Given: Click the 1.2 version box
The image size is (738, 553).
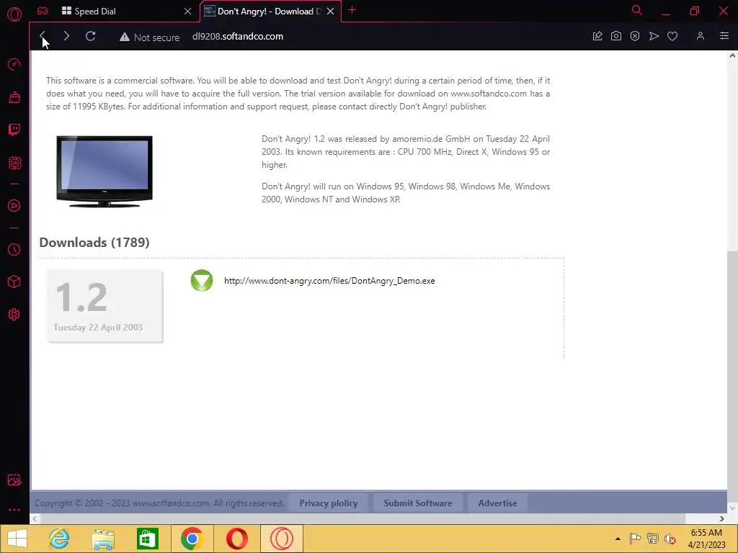Looking at the screenshot, I should tap(105, 306).
